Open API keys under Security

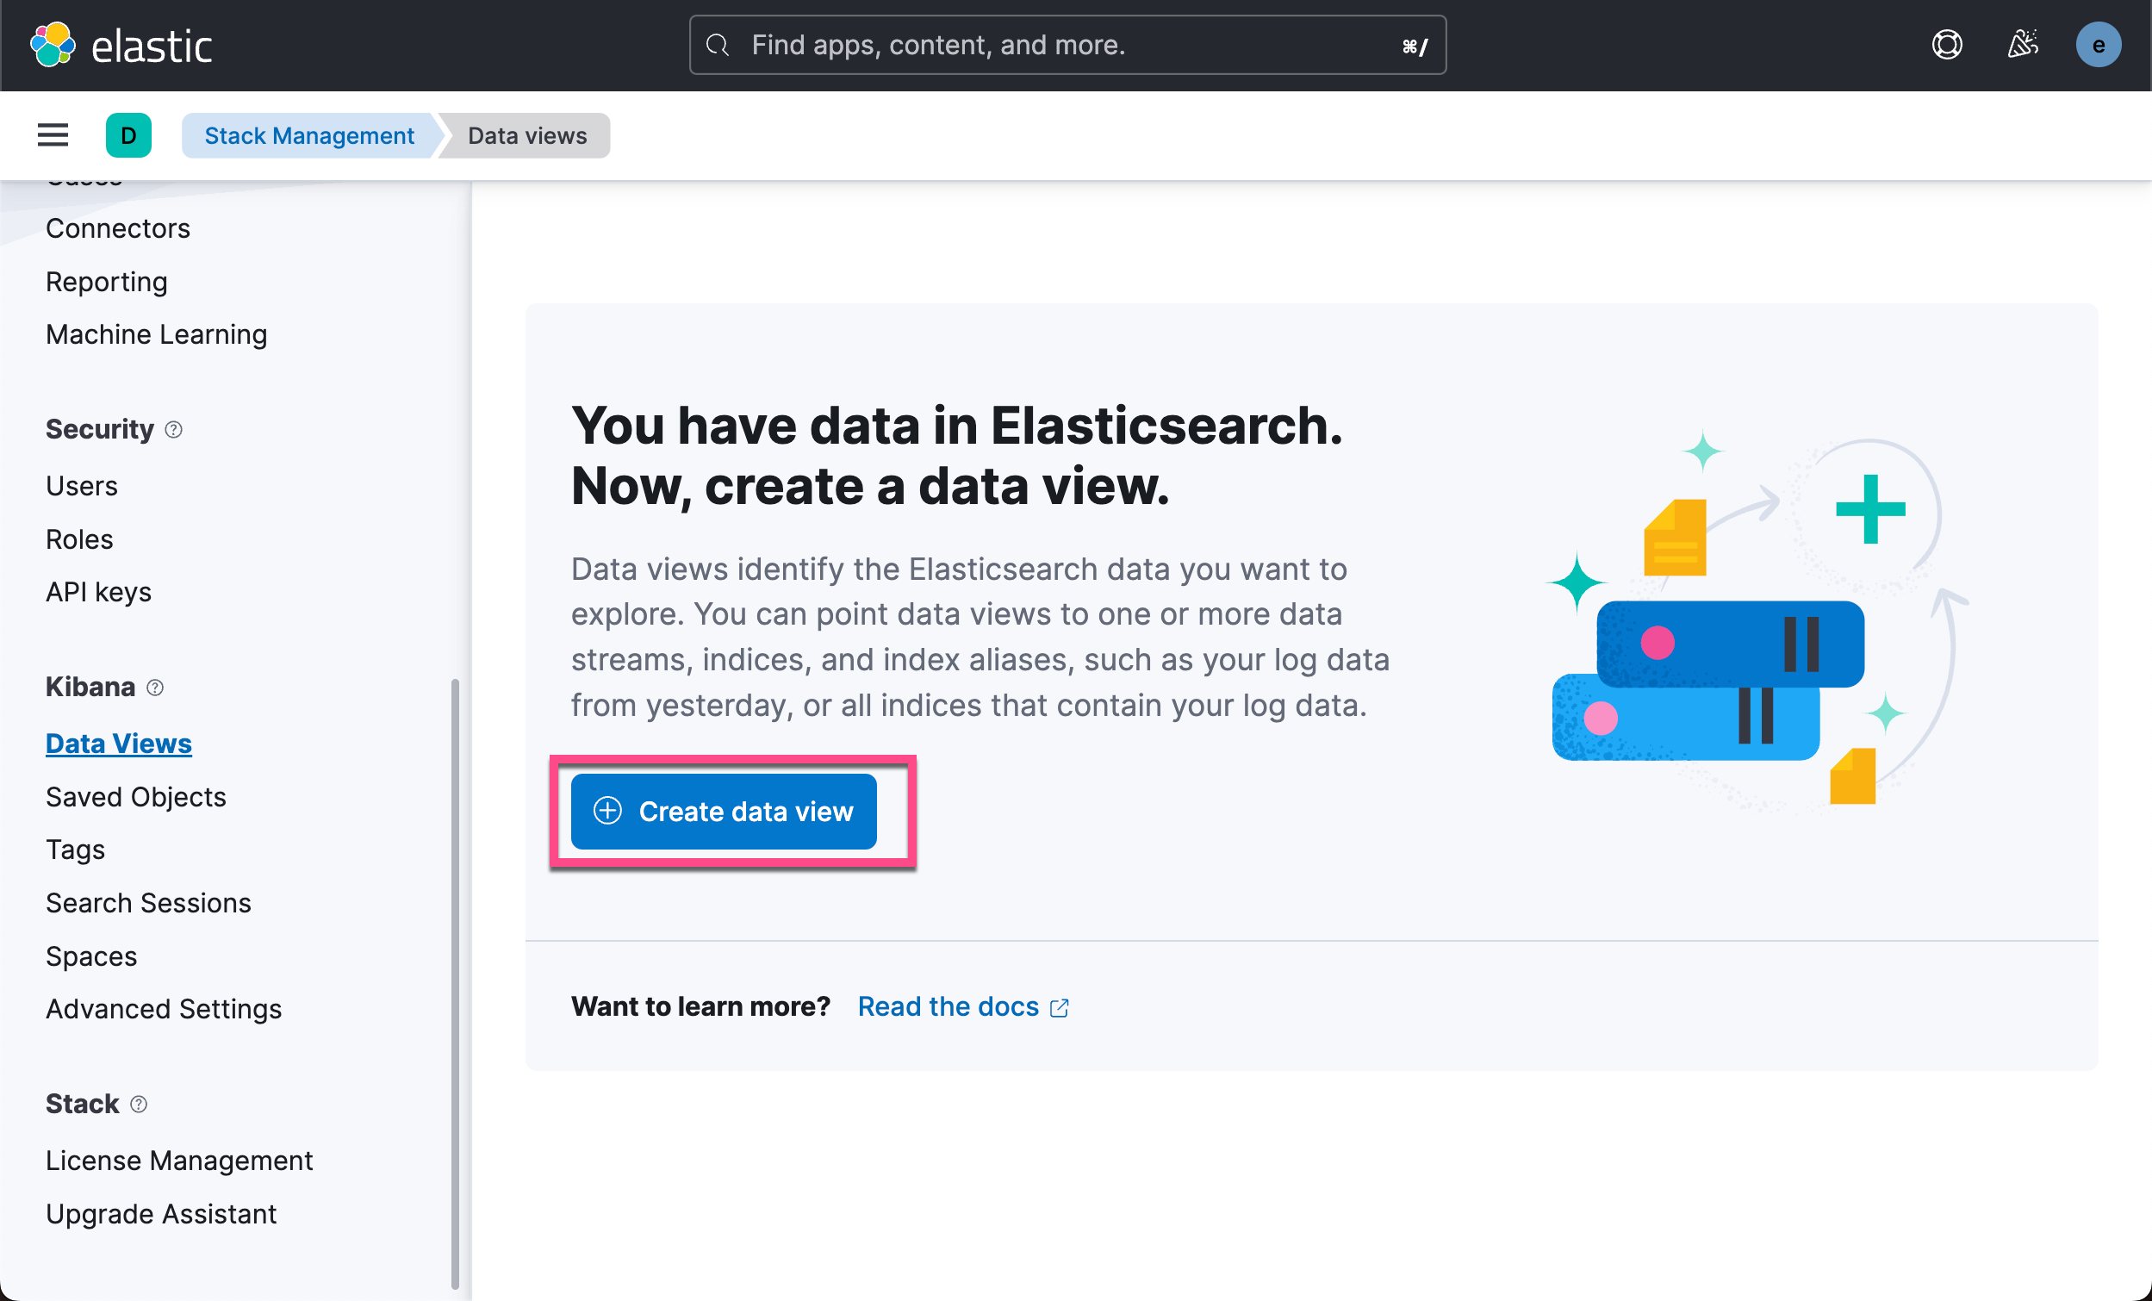(x=99, y=593)
